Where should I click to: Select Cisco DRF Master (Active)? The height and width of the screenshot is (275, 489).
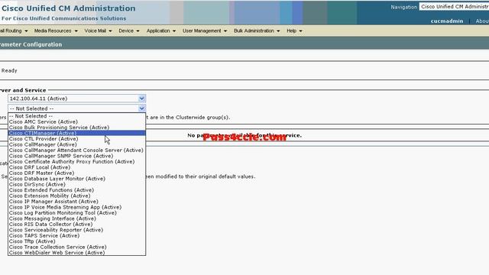pos(76,173)
